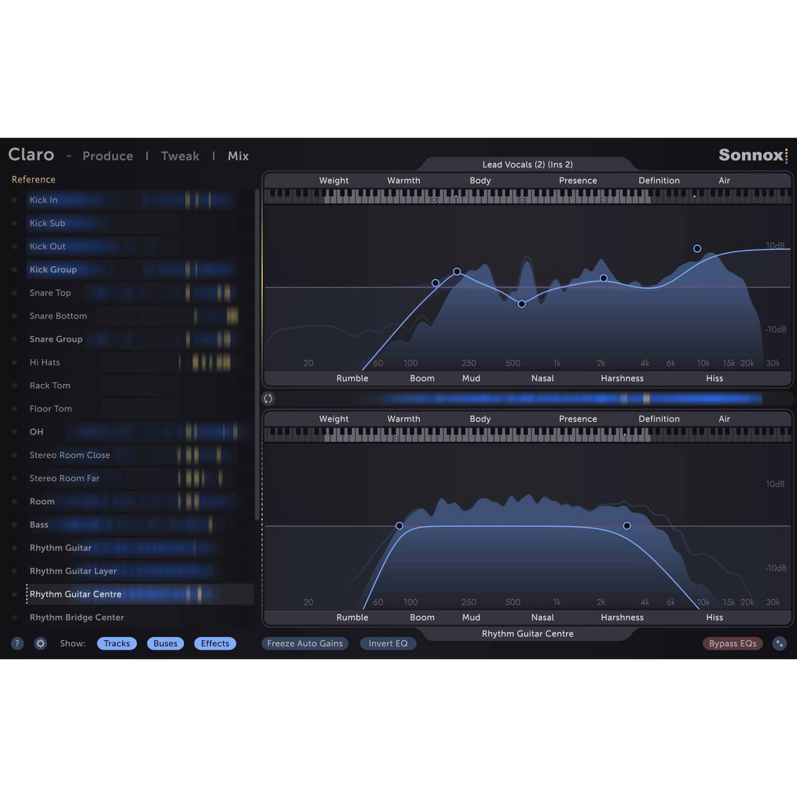797x797 pixels.
Task: Toggle the Effects show filter
Action: [215, 643]
